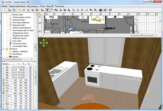Redo the undone action
Viewport: 163px width, 111px height.
click(24, 10)
